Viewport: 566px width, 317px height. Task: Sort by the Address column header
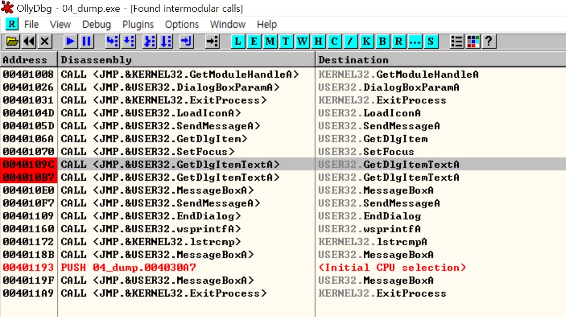click(x=29, y=60)
